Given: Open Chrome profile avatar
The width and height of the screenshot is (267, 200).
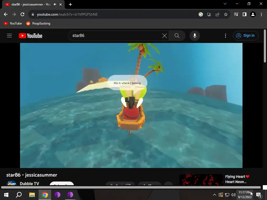Looking at the screenshot, I should [x=253, y=15].
